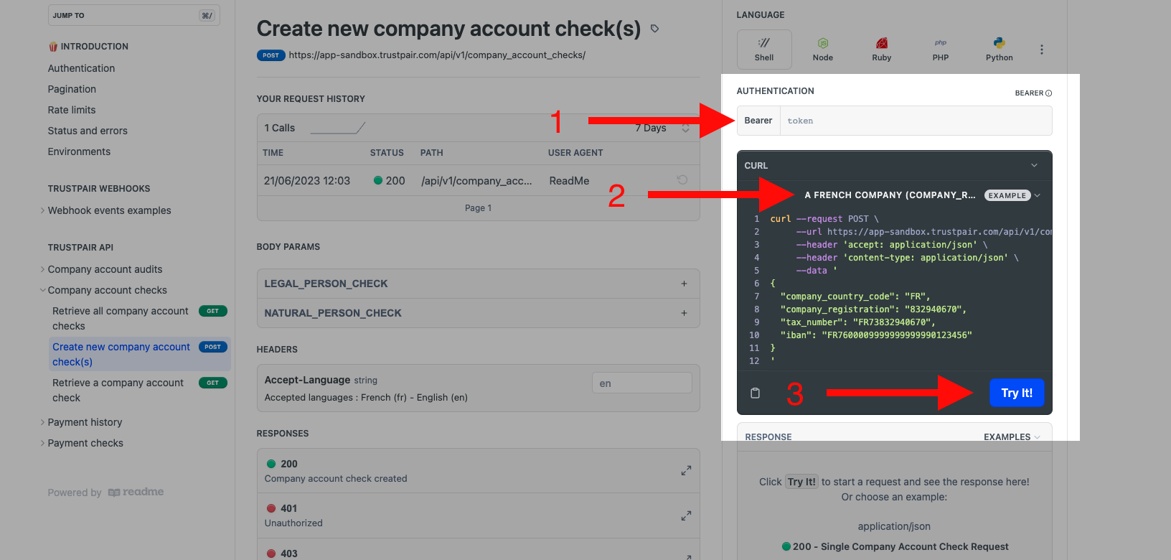This screenshot has width=1171, height=560.
Task: Open Environments page
Action: pyautogui.click(x=79, y=151)
